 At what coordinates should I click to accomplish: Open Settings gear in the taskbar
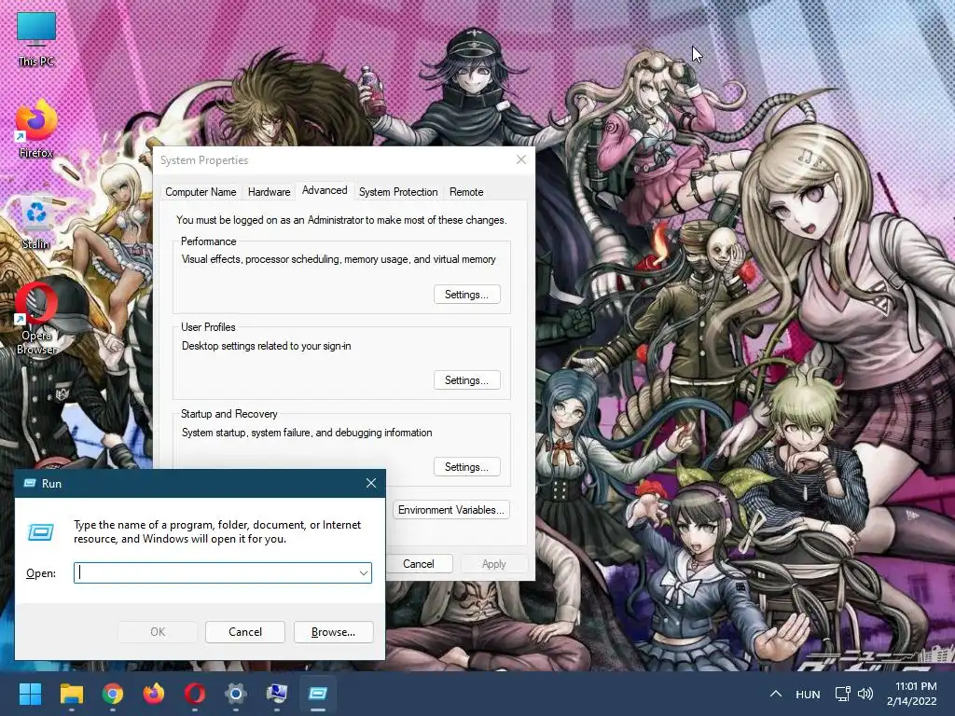236,694
